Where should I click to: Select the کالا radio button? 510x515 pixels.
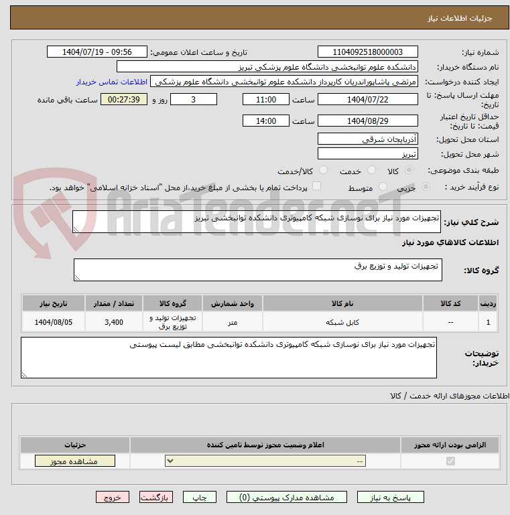pyautogui.click(x=409, y=170)
